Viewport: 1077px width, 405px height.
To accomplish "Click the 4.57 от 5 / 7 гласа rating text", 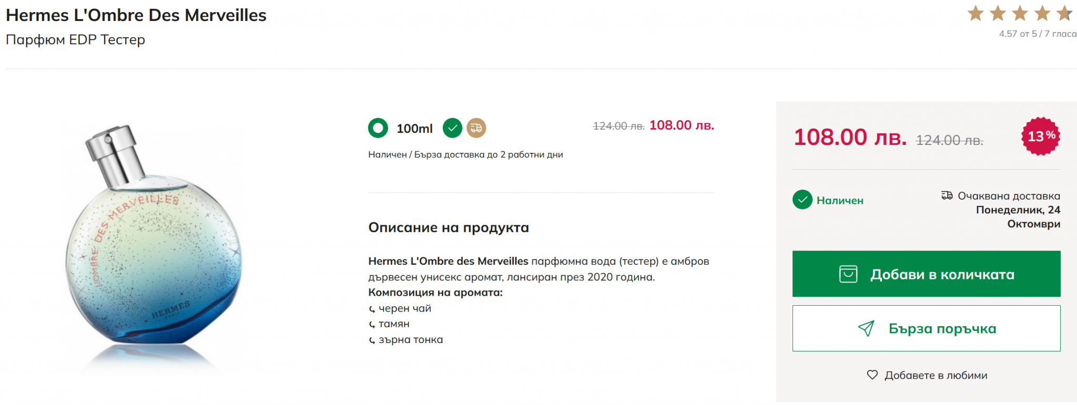I will pyautogui.click(x=1038, y=34).
